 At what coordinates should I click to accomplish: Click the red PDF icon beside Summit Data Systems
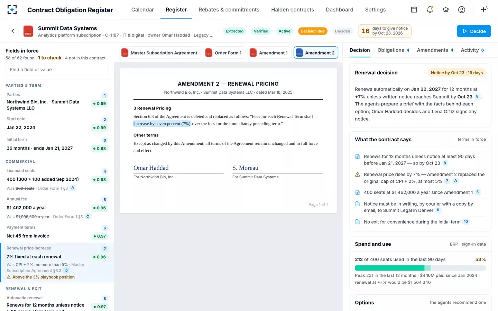pyautogui.click(x=28, y=31)
